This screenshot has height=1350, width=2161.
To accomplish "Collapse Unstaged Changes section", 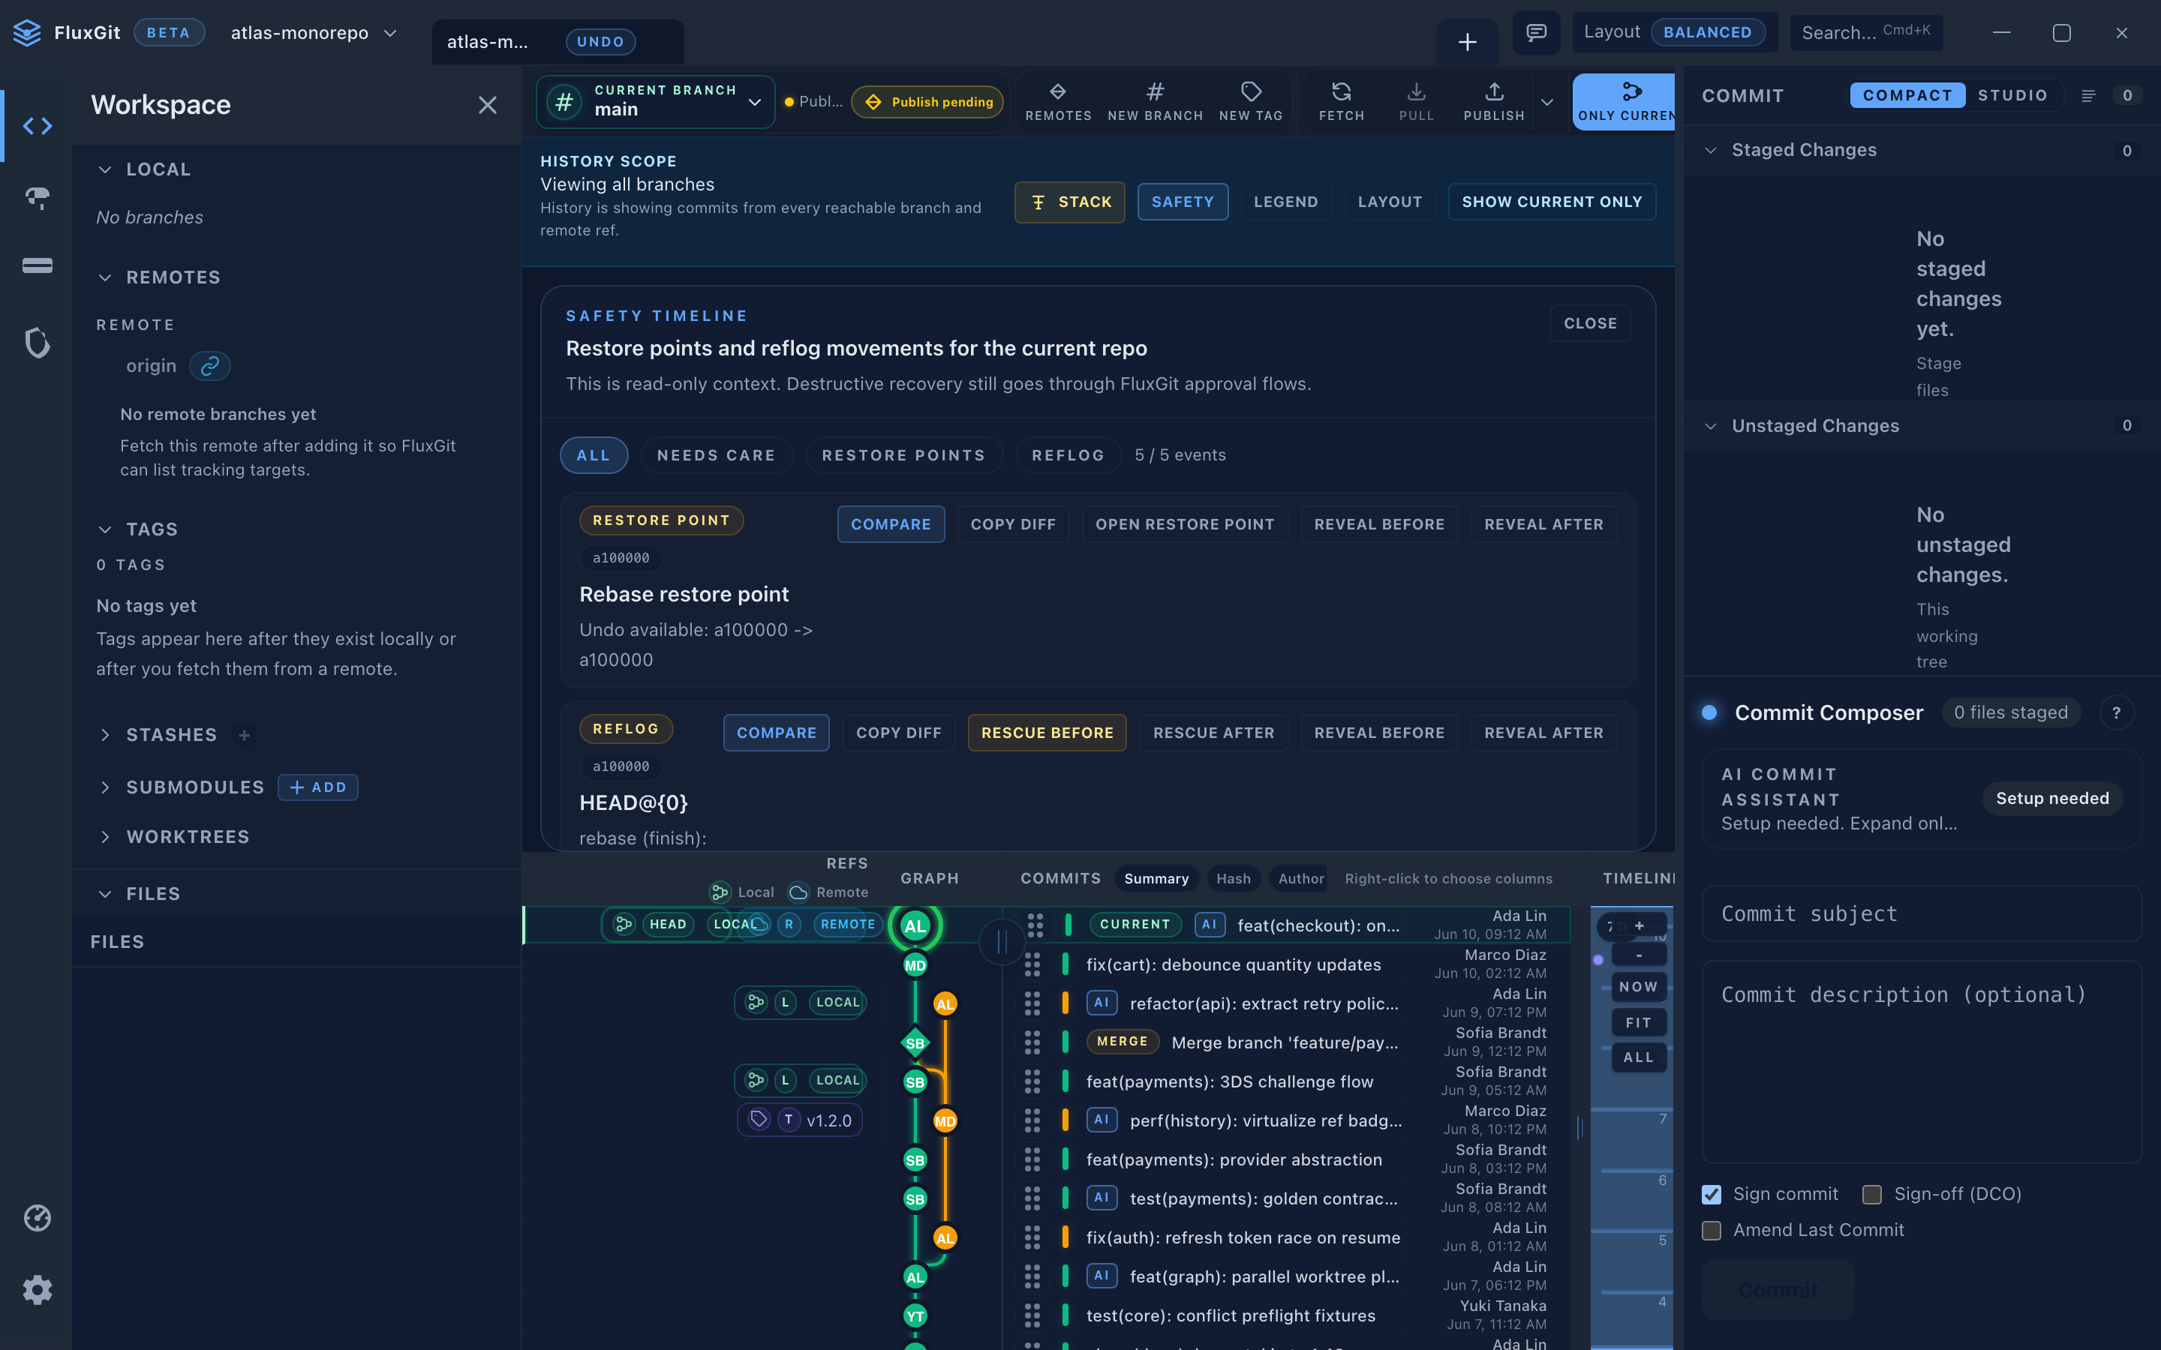I will pos(1711,426).
